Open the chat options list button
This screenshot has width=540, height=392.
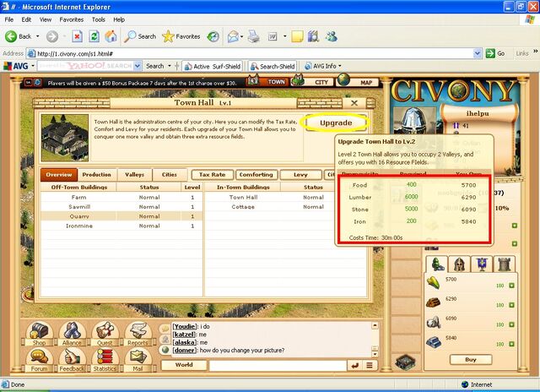click(x=370, y=365)
